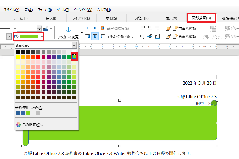Pick the black swatch in the palette's top row
Screen dimensions: 239x159
tap(18, 51)
